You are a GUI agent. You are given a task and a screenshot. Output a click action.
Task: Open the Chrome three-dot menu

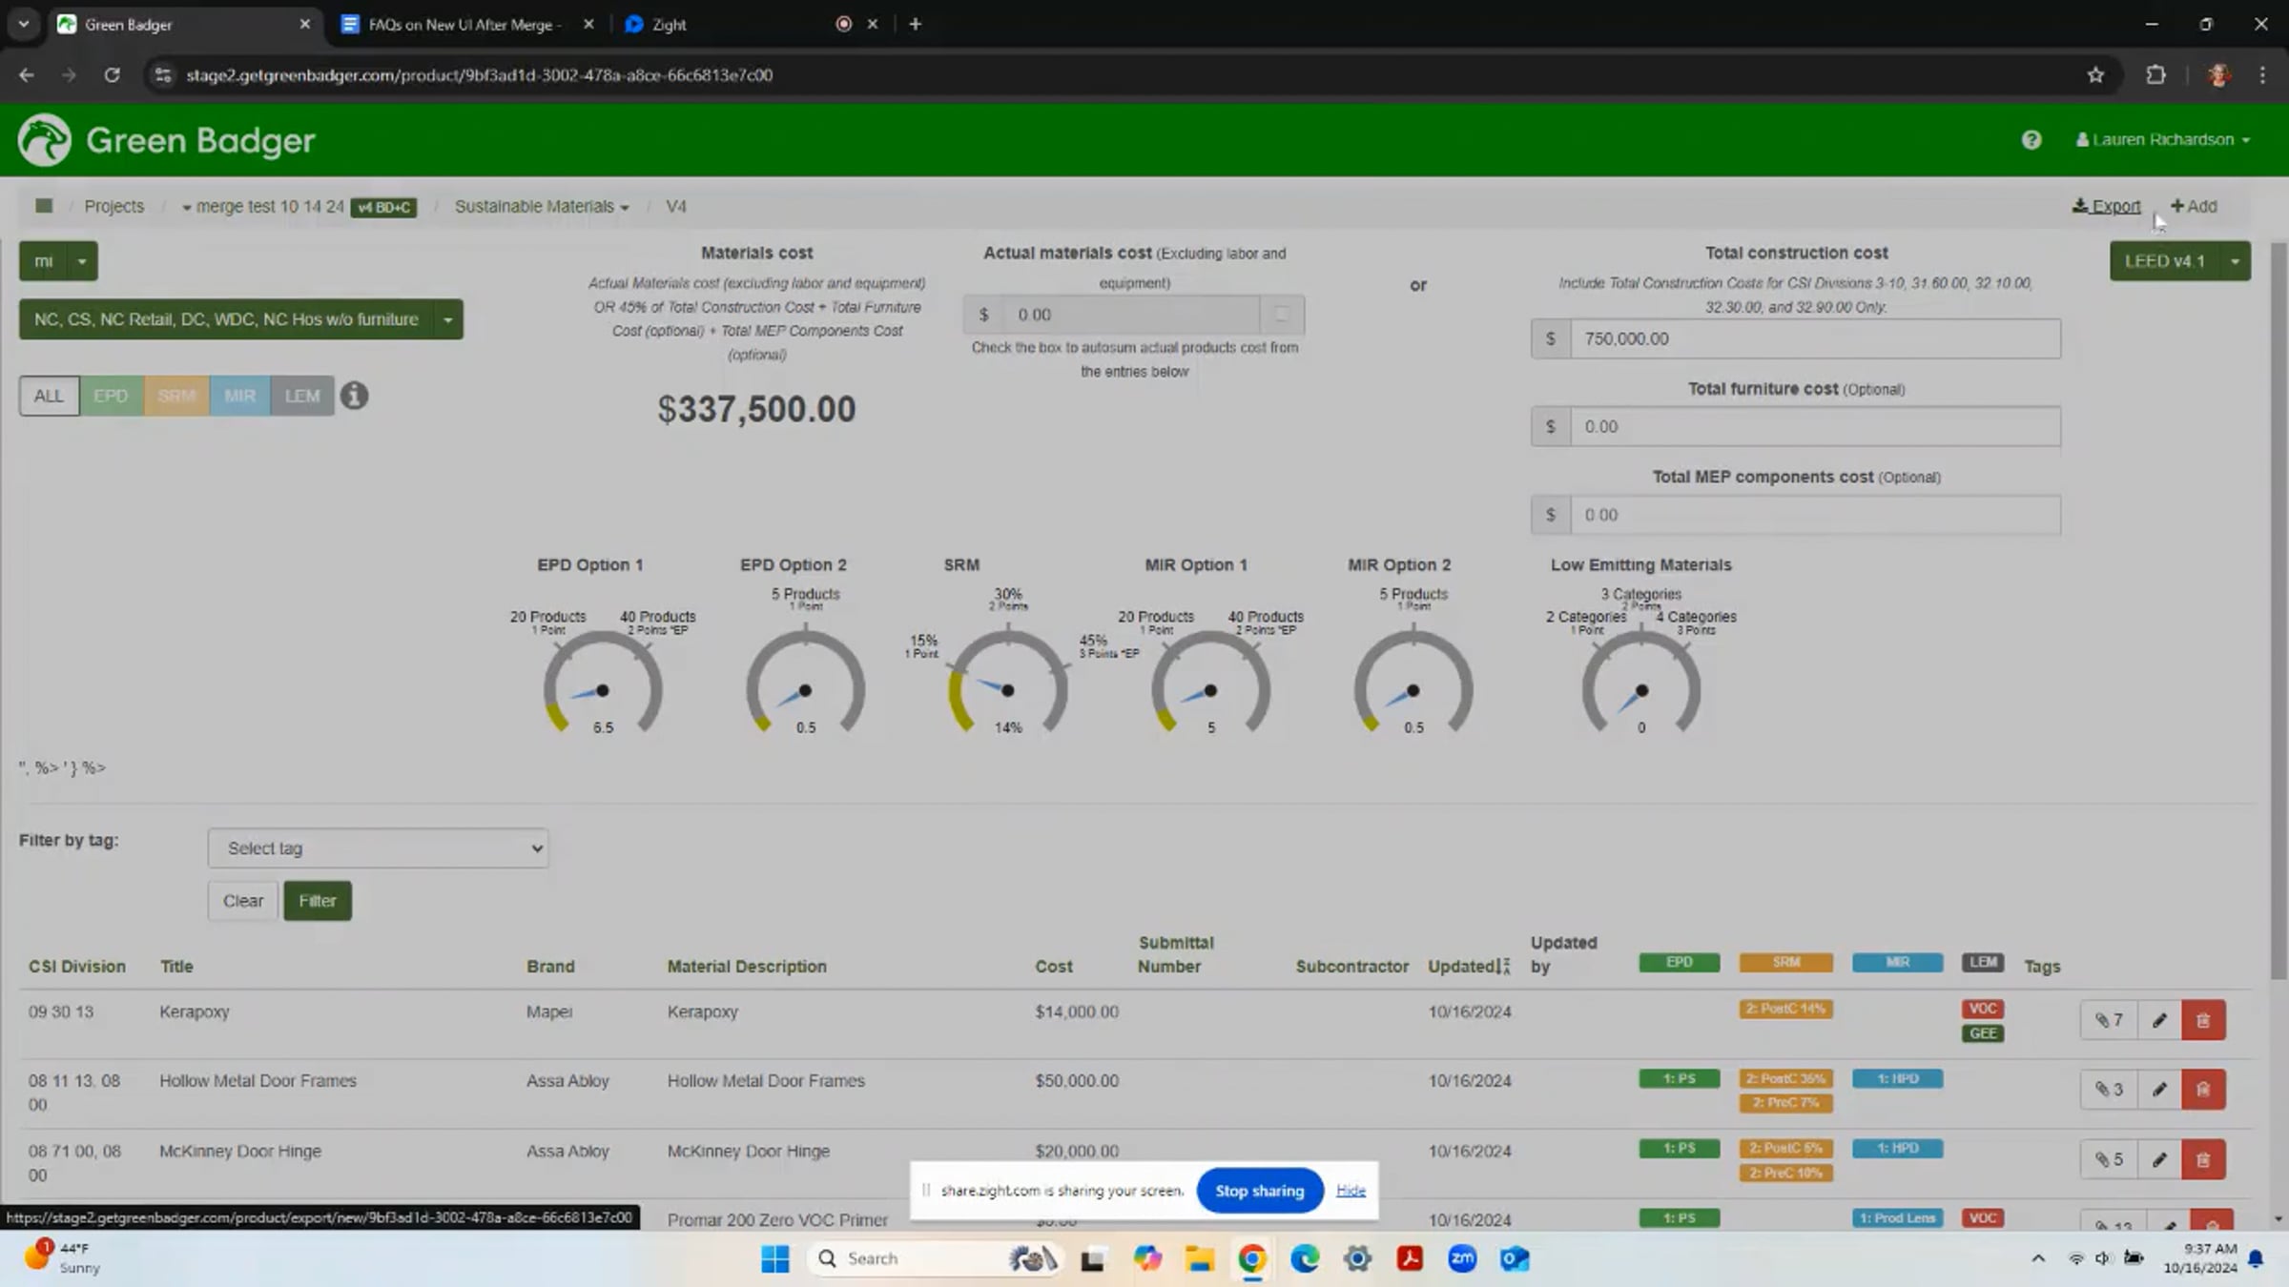(x=2262, y=75)
